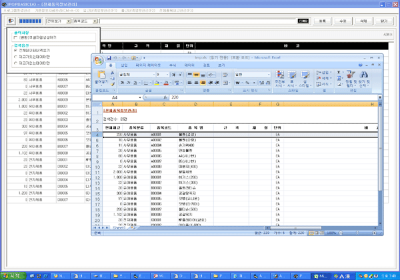
Task: Open the Windows Start button
Action: (13, 275)
